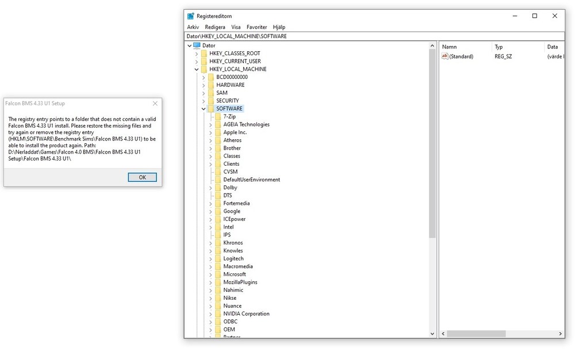575x351 pixels.
Task: Open the Redigera menu
Action: [x=215, y=27]
